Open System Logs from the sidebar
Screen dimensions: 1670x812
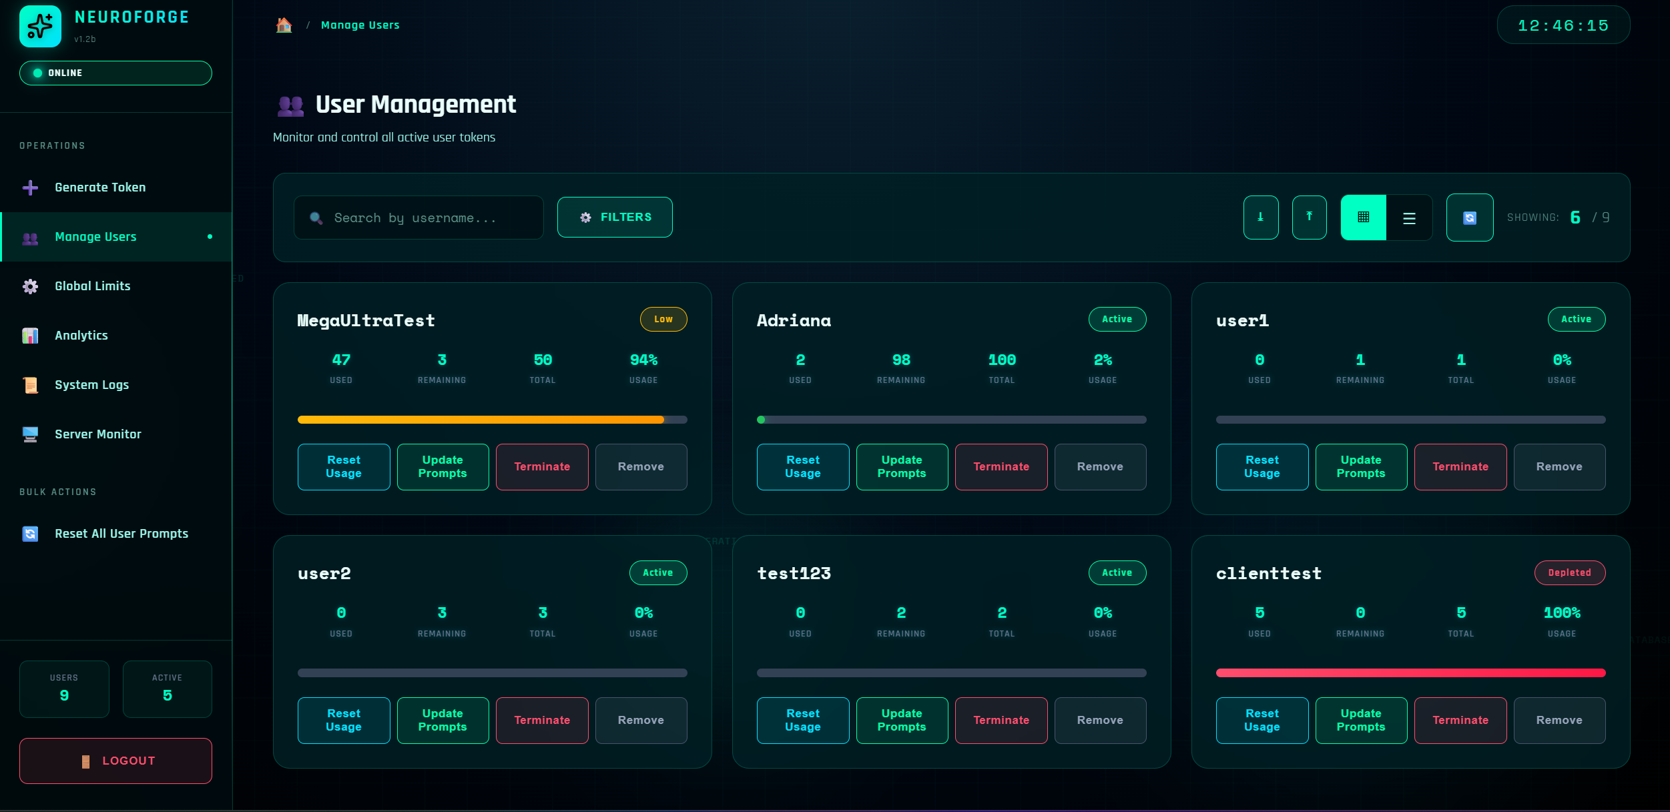91,385
